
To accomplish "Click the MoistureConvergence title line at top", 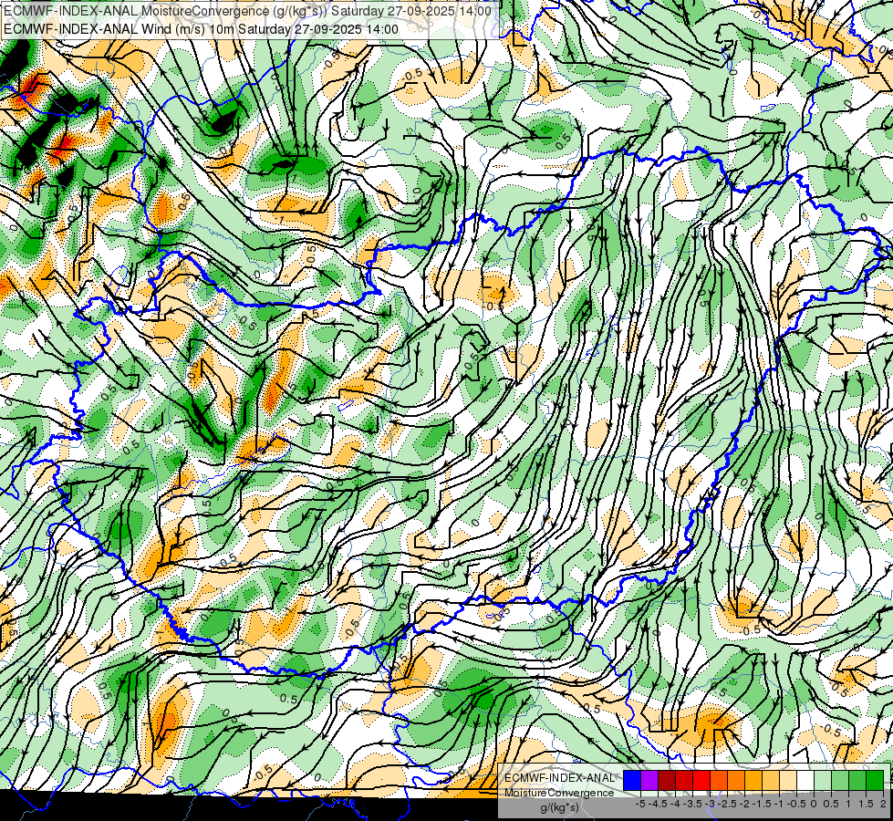I will 248,10.
